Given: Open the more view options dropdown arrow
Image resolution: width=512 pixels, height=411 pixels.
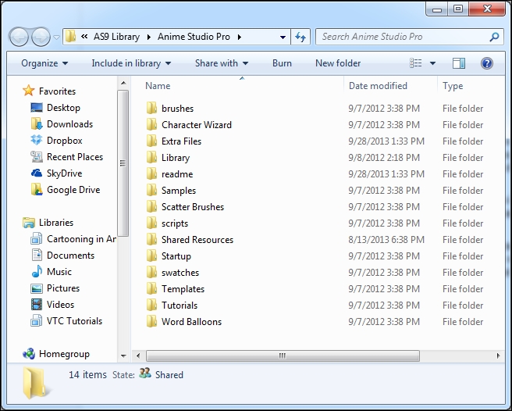Looking at the screenshot, I should pos(432,63).
